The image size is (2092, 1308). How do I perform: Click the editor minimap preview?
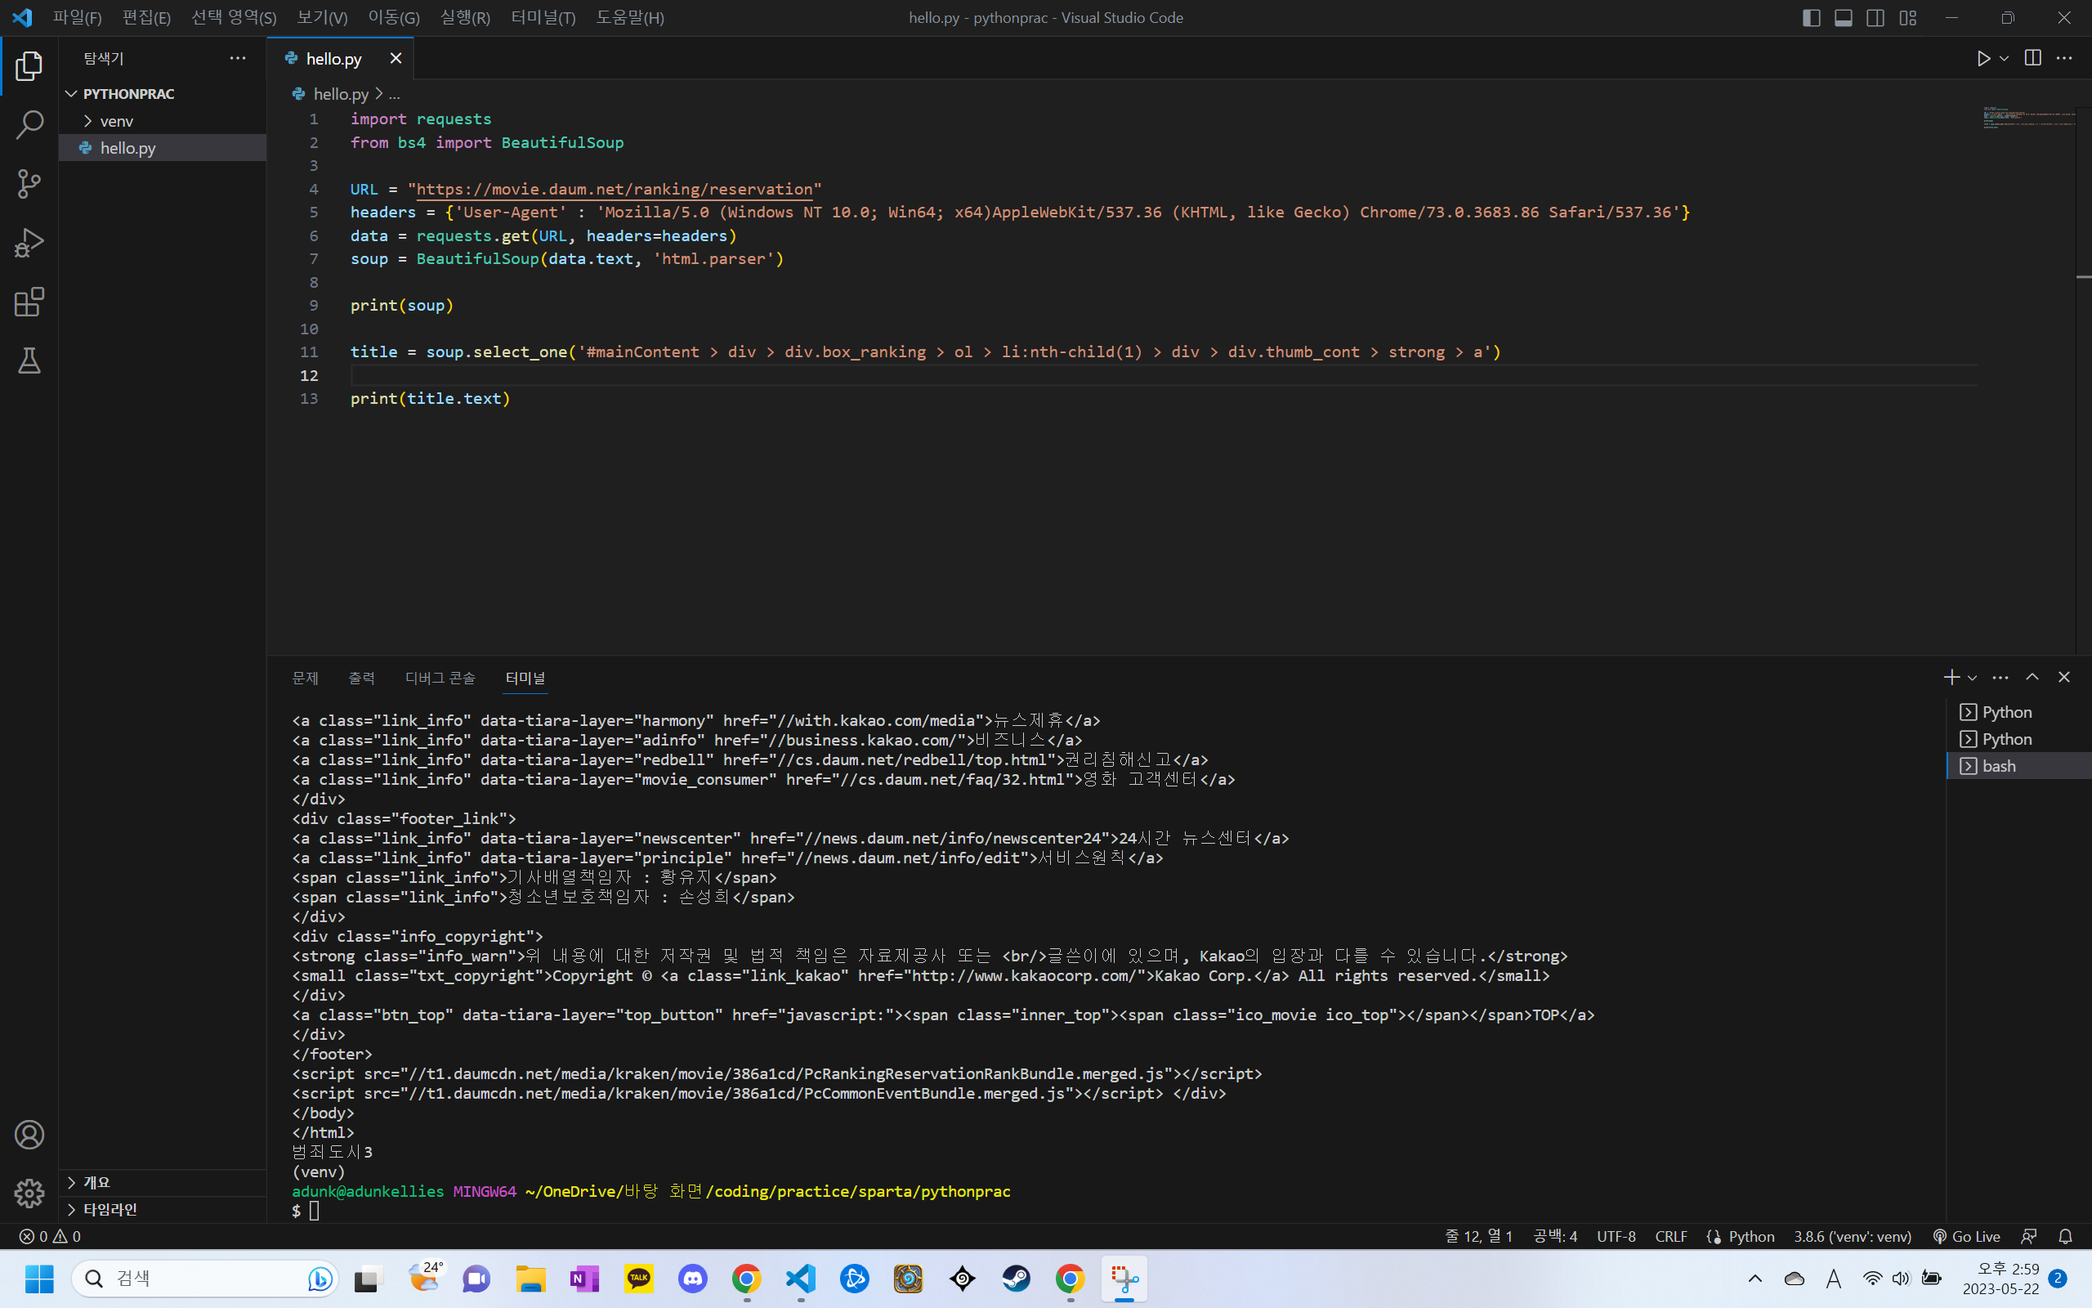(2028, 118)
